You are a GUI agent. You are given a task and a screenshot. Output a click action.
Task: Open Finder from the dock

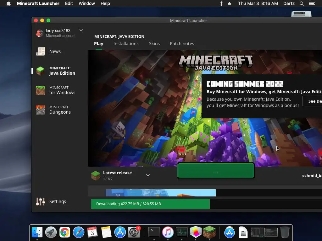[x=37, y=233]
